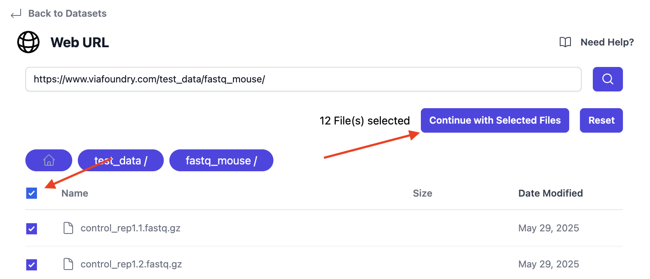
Task: Open the fastq_mouse breadcrumb folder
Action: coord(221,160)
